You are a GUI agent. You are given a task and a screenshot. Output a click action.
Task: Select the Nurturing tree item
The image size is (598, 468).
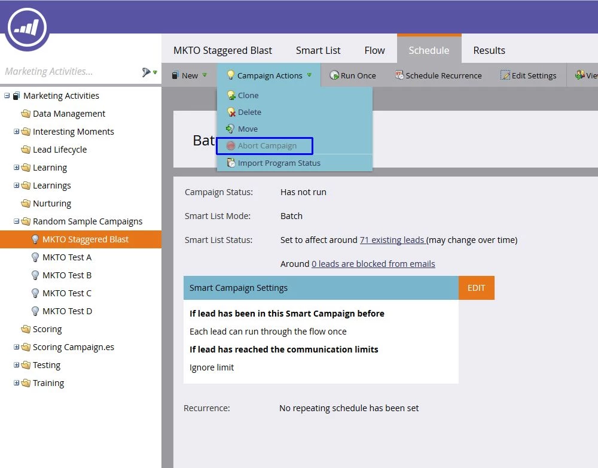52,203
